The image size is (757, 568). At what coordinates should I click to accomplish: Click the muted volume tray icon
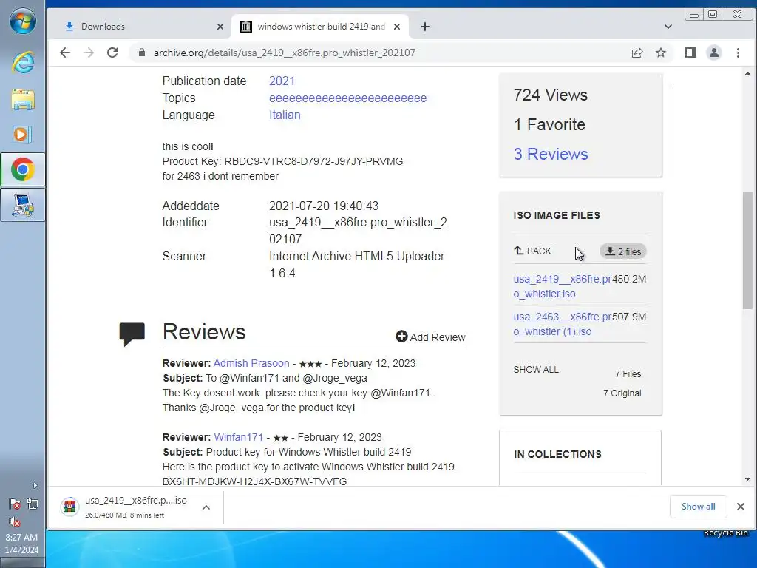click(15, 521)
